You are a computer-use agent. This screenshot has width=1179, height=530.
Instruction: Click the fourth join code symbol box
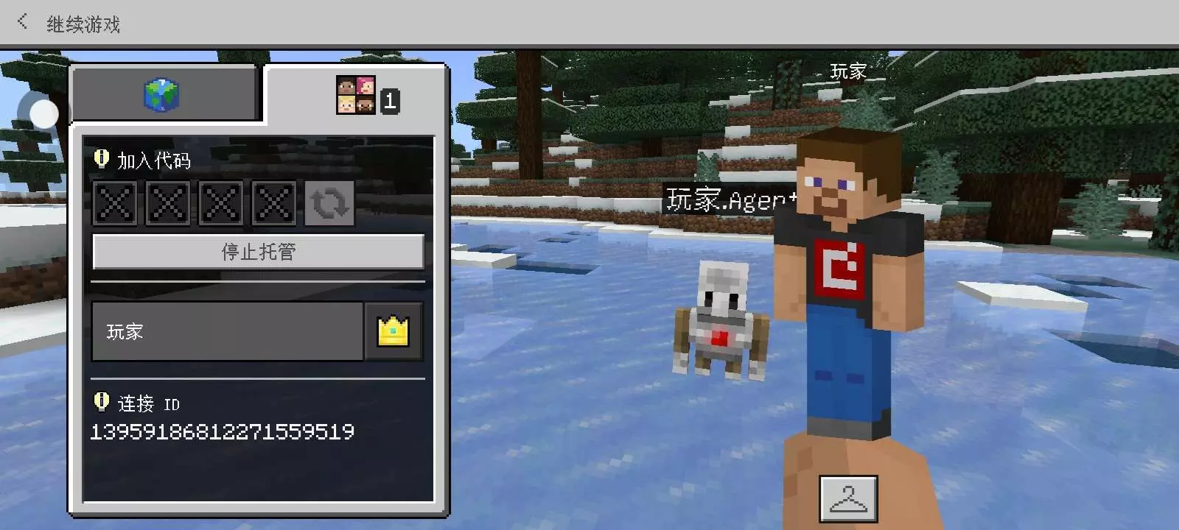[274, 202]
